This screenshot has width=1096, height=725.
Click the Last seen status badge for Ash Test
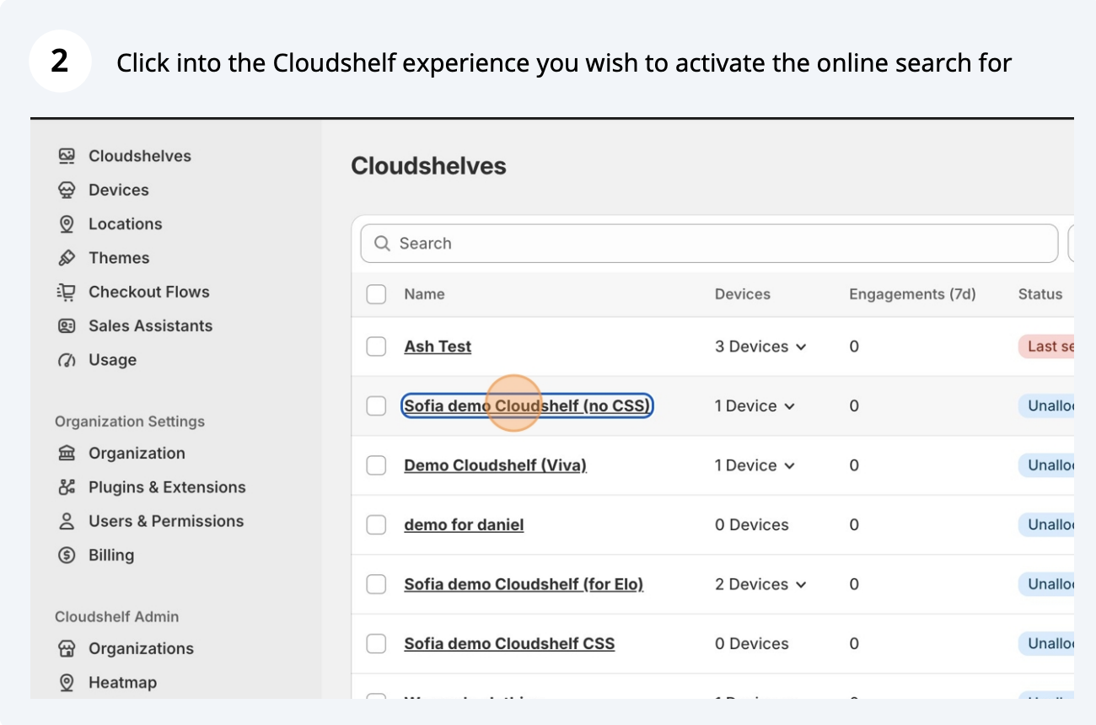[x=1046, y=346]
